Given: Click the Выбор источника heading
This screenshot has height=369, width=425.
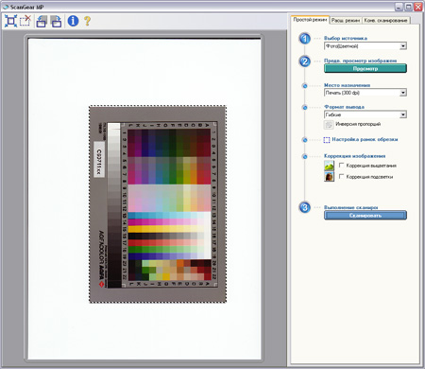Looking at the screenshot, I should [346, 38].
